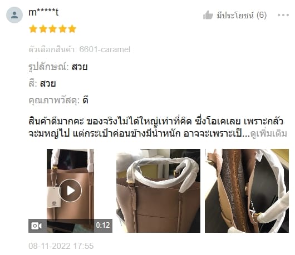
Task: Click the fifth rating star
Action: click(x=72, y=29)
